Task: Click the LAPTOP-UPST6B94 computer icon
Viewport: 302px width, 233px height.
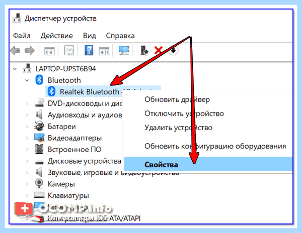Action: pos(27,69)
